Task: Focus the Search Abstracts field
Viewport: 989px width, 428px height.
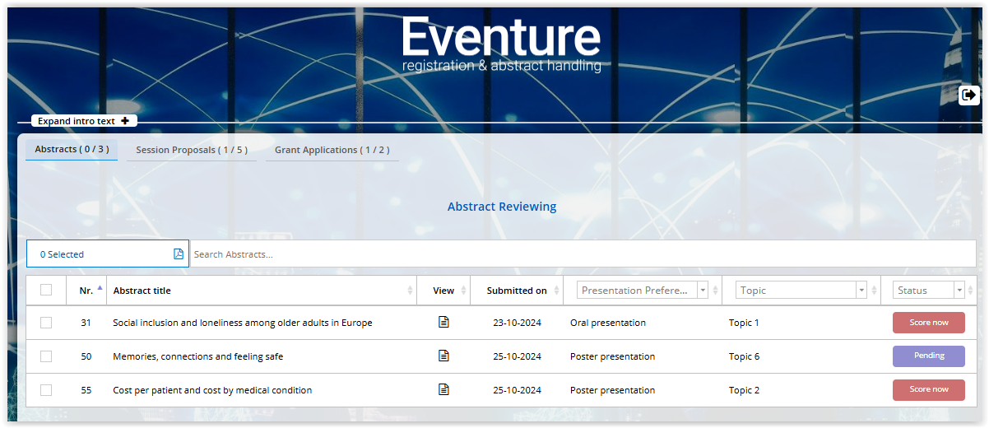Action: click(x=583, y=254)
